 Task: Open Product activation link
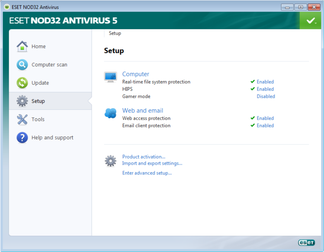point(143,157)
